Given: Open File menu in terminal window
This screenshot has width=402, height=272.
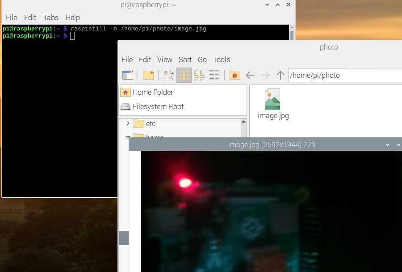Looking at the screenshot, I should coord(11,17).
